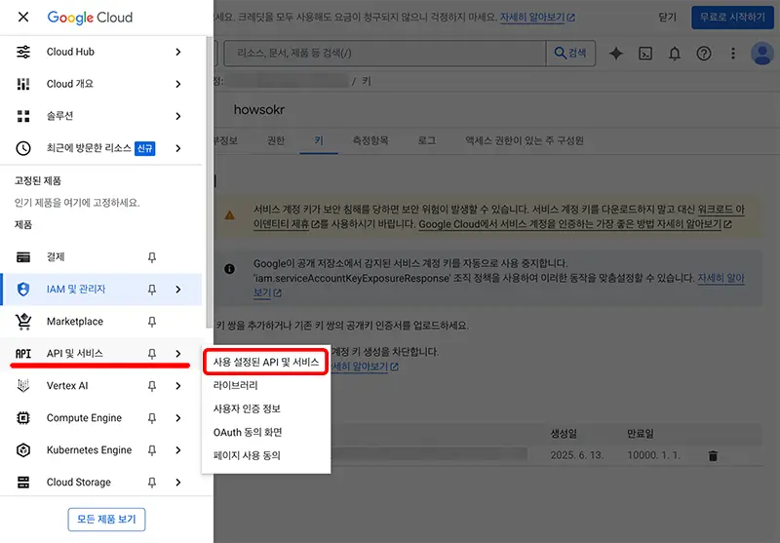Screen dimensions: 780x543
Task: Pin API 및 서비스 product
Action: click(152, 354)
